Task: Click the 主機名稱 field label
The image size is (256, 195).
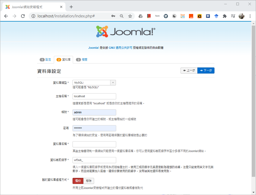Action: pos(62,96)
